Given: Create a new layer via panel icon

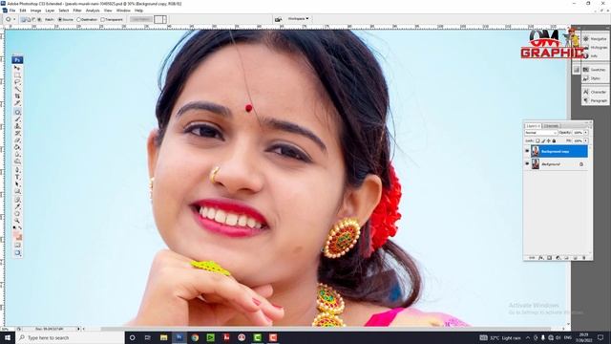Looking at the screenshot, I should [575, 258].
